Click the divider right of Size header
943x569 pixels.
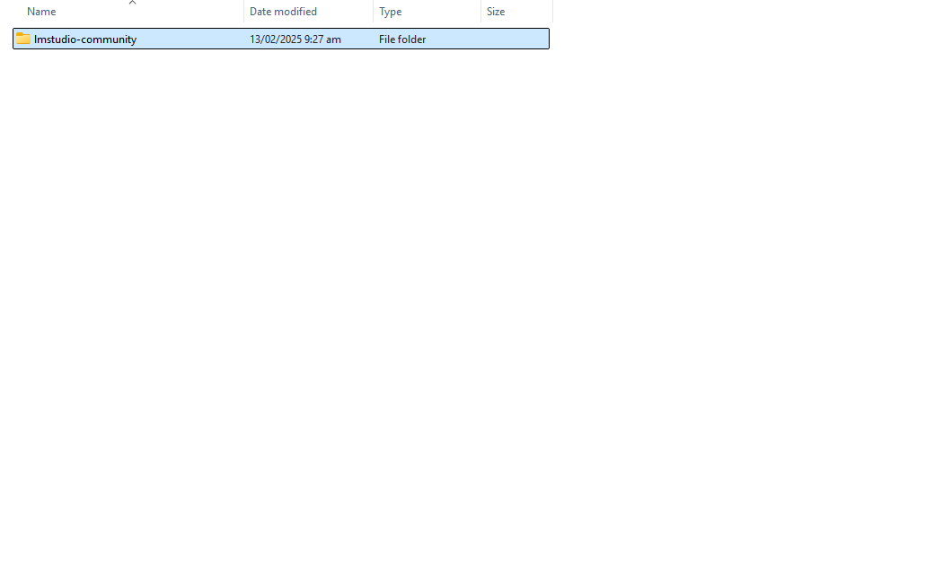coord(552,12)
